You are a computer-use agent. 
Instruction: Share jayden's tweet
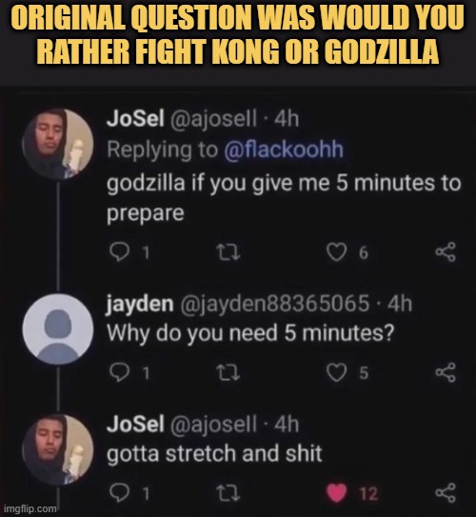click(446, 372)
